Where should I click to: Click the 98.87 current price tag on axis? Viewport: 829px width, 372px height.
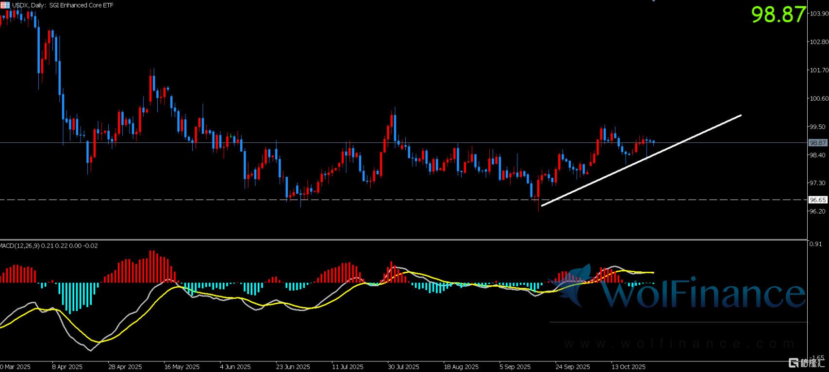(x=818, y=143)
